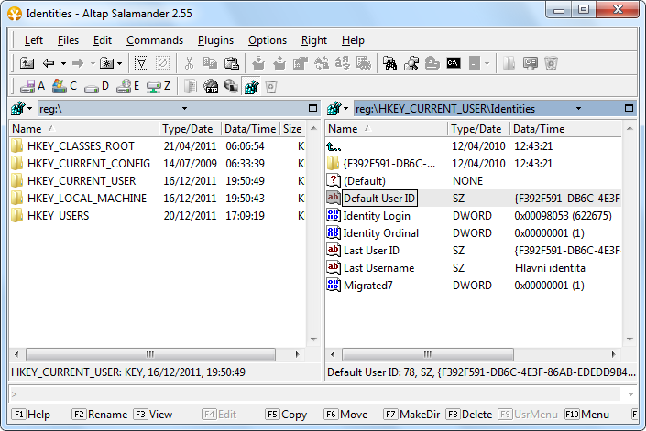The image size is (646, 431).
Task: Click the parent directory toolbar icon
Action: [27, 63]
